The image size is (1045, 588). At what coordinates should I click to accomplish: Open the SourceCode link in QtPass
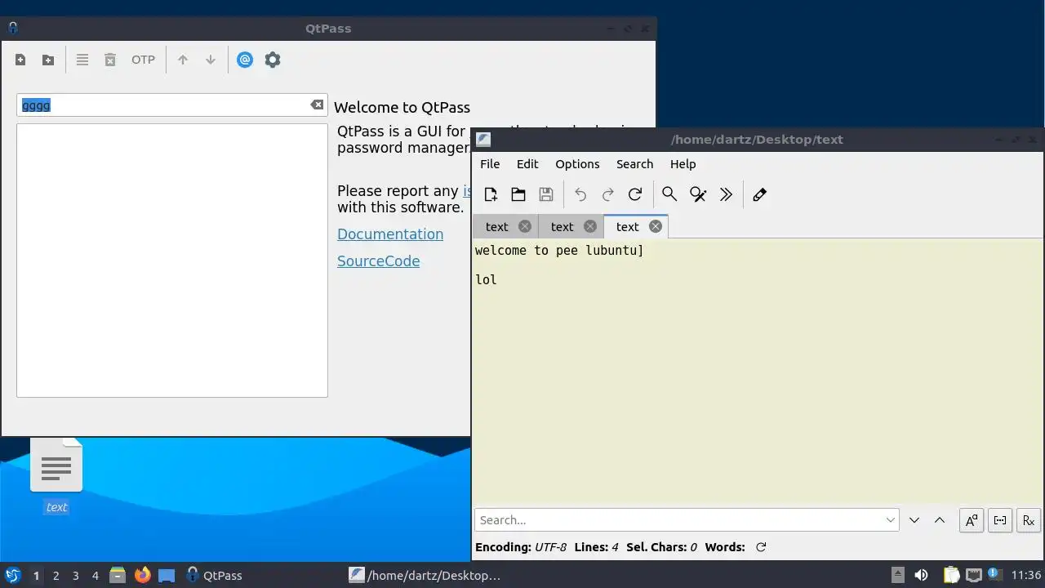(x=379, y=261)
